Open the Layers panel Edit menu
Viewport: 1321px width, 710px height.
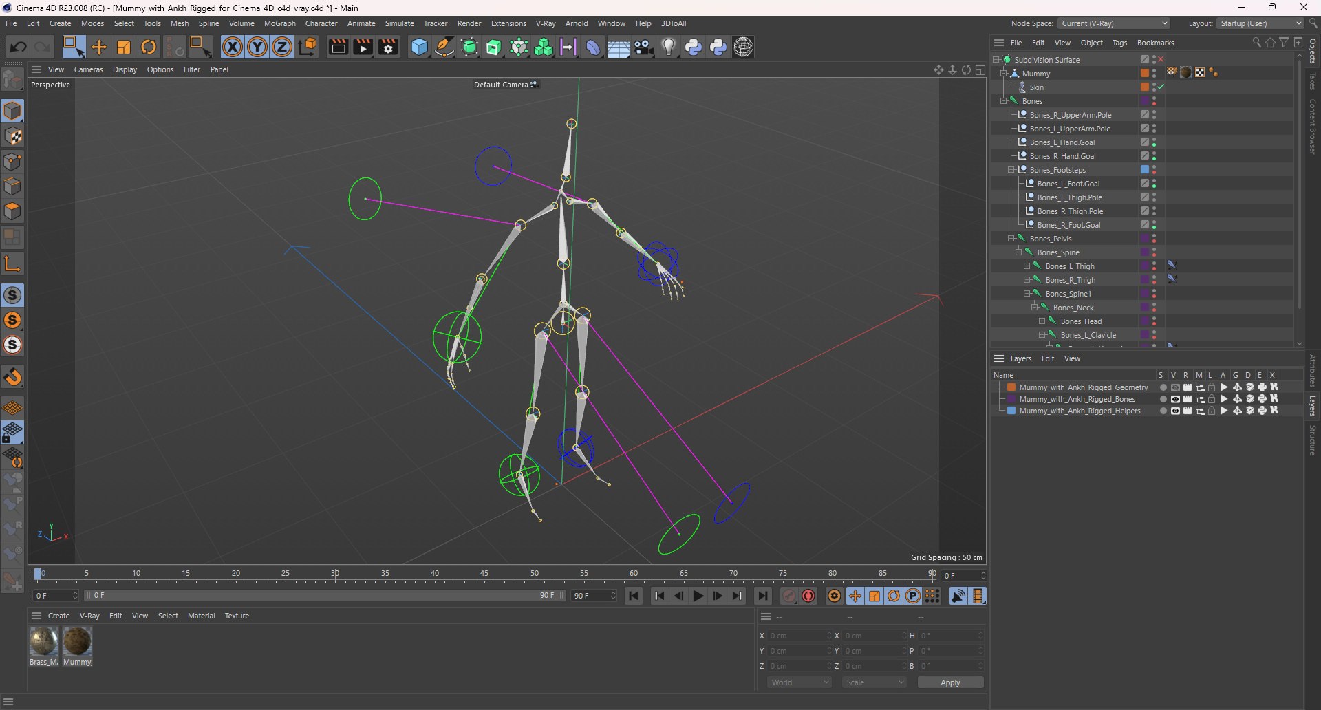(x=1048, y=358)
